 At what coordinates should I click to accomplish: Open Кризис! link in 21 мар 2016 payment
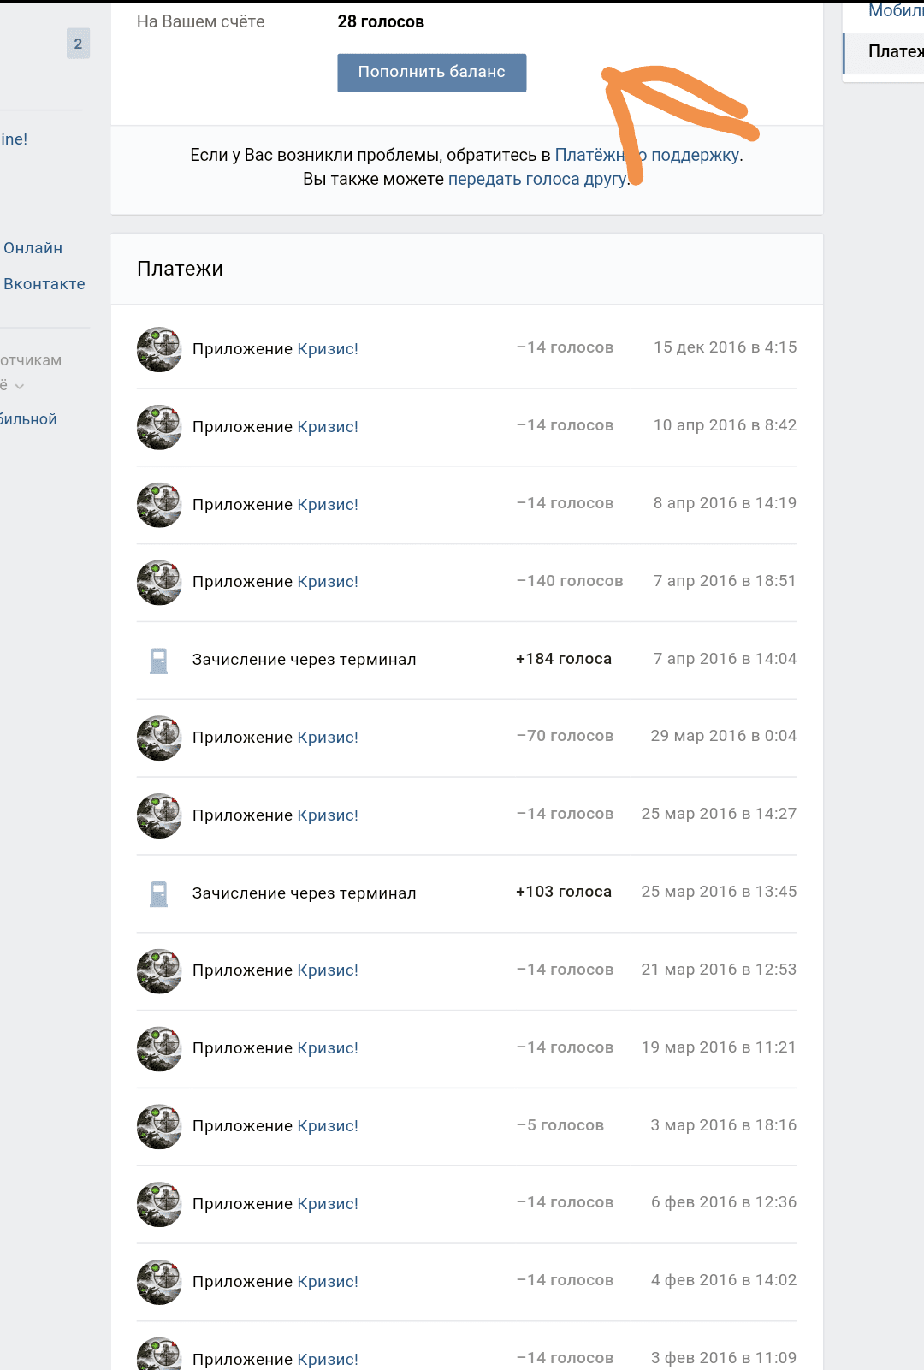pyautogui.click(x=328, y=970)
